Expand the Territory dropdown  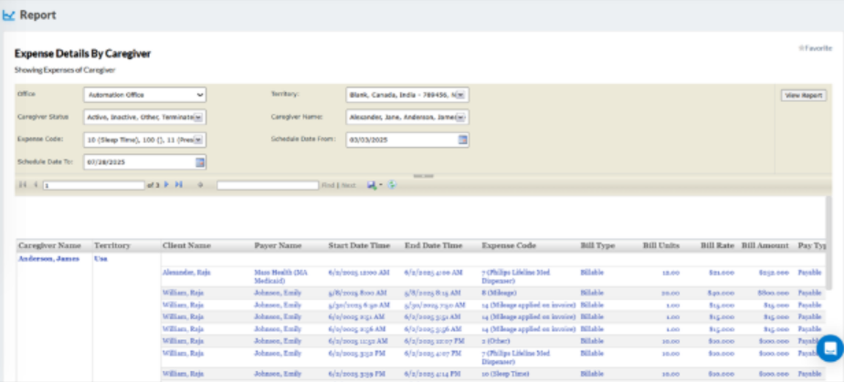coord(462,95)
